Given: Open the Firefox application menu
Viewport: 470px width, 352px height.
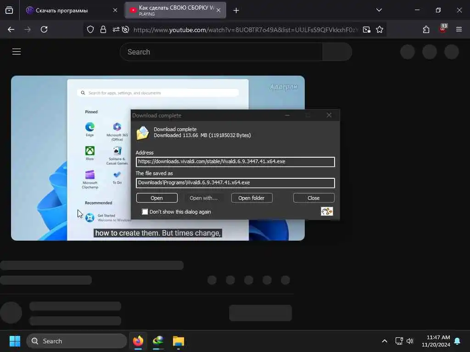Looking at the screenshot, I should 459,29.
